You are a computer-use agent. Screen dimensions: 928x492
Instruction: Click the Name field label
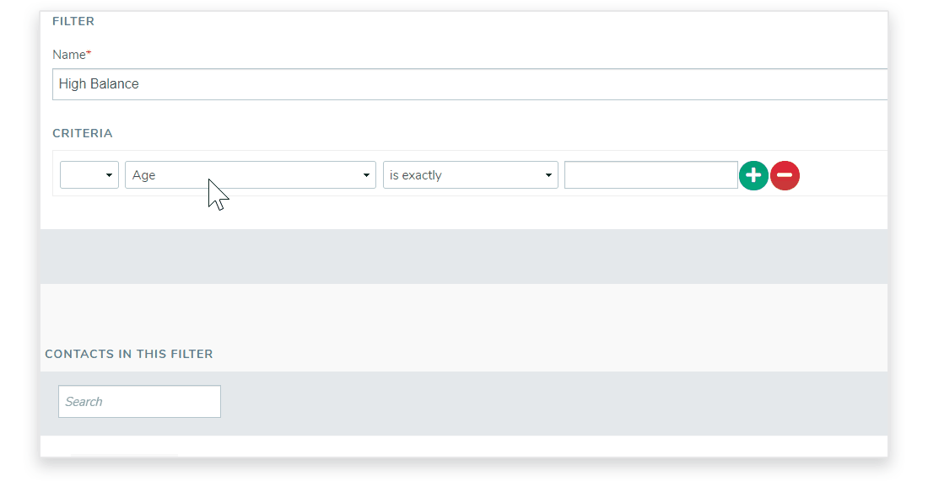[x=69, y=55]
